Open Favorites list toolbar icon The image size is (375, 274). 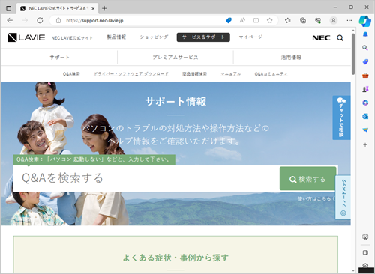(x=288, y=20)
